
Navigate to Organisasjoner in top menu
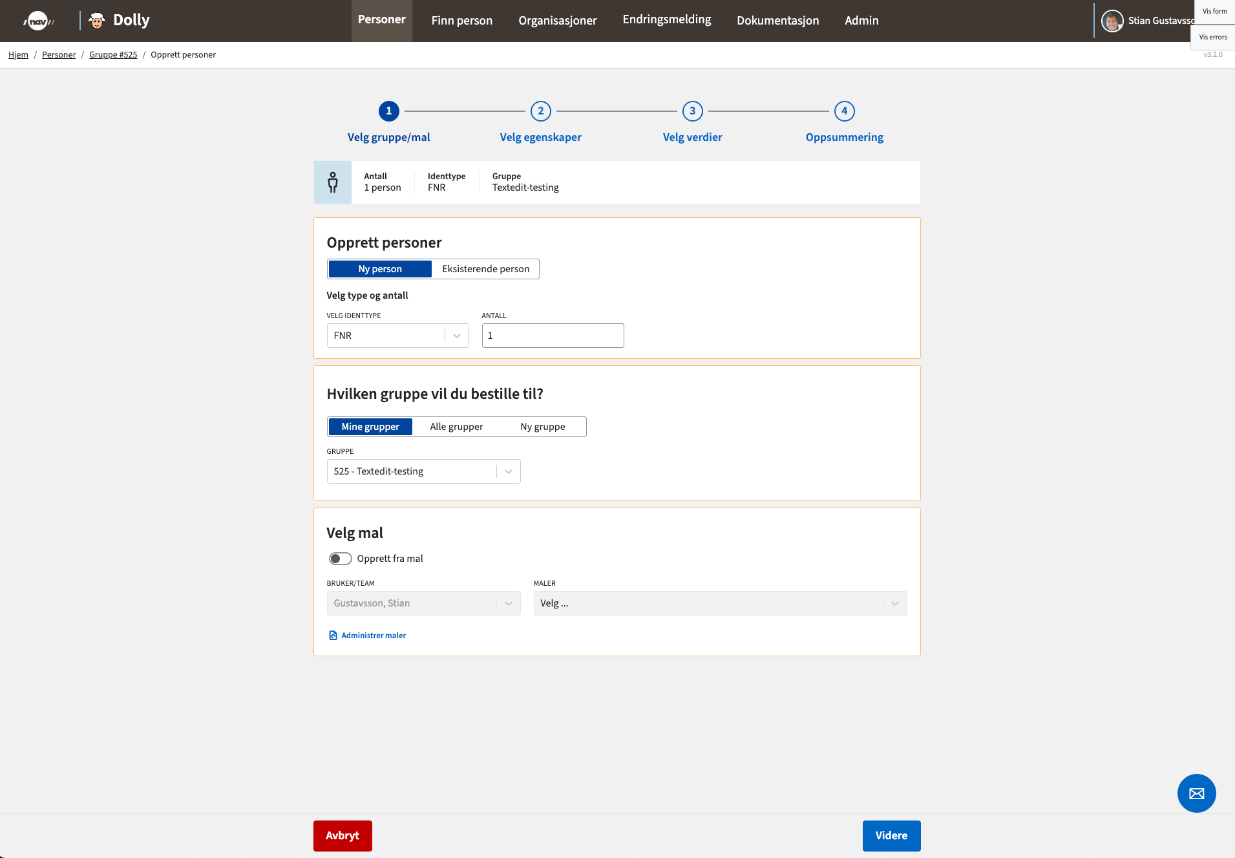557,21
